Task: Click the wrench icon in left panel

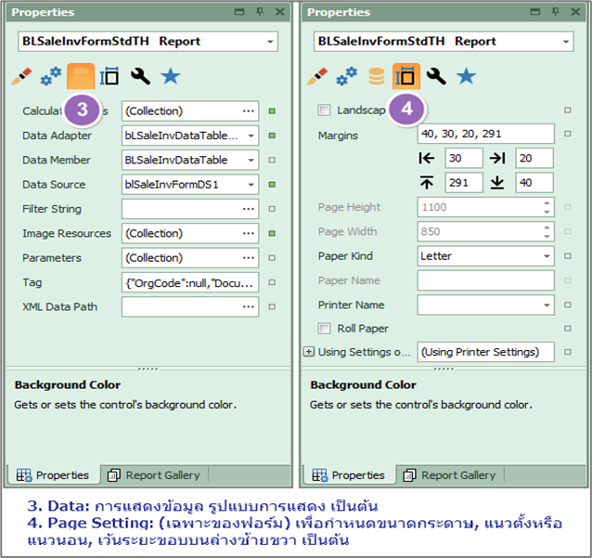Action: (140, 76)
